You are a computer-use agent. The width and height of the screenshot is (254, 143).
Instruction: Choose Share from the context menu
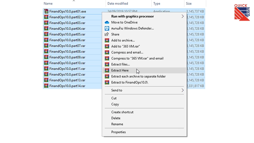(144, 34)
